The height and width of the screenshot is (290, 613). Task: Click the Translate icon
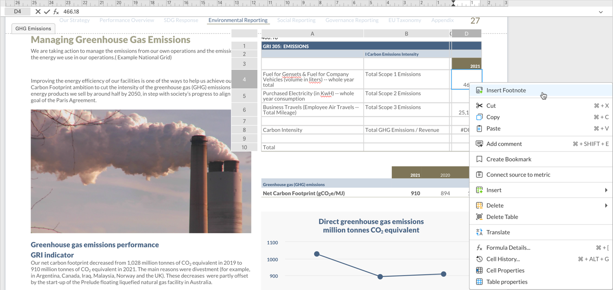[479, 232]
